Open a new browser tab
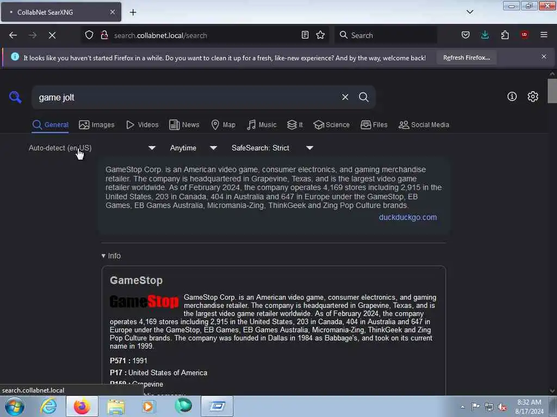This screenshot has height=417, width=557. [133, 12]
